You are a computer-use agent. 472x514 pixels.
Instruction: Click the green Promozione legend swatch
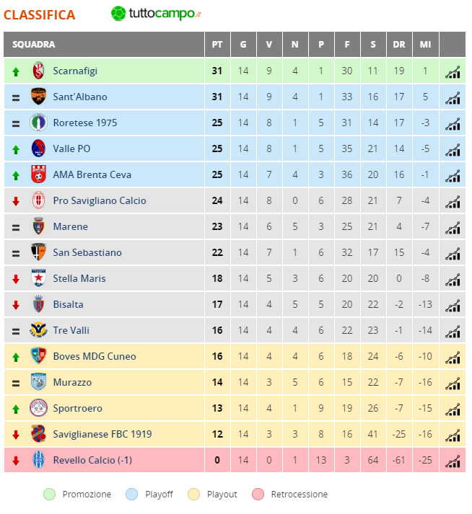point(50,494)
